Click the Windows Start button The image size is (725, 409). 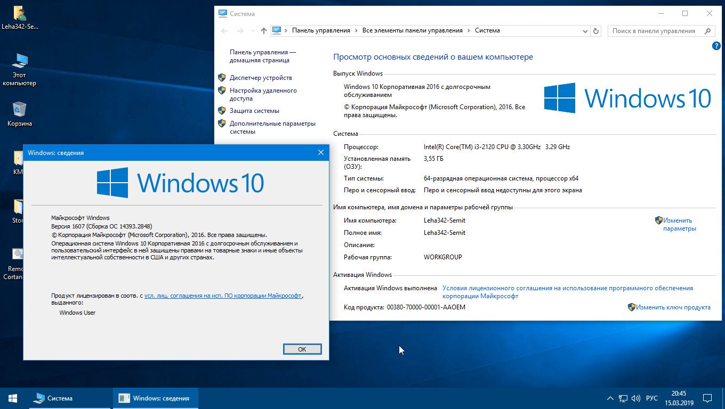click(x=13, y=398)
